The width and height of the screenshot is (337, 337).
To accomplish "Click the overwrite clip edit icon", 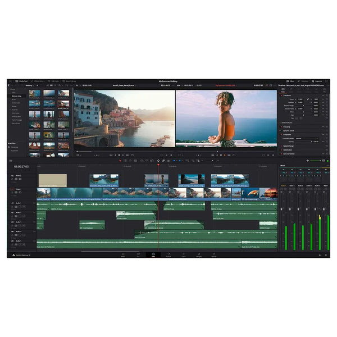I will coord(147,161).
